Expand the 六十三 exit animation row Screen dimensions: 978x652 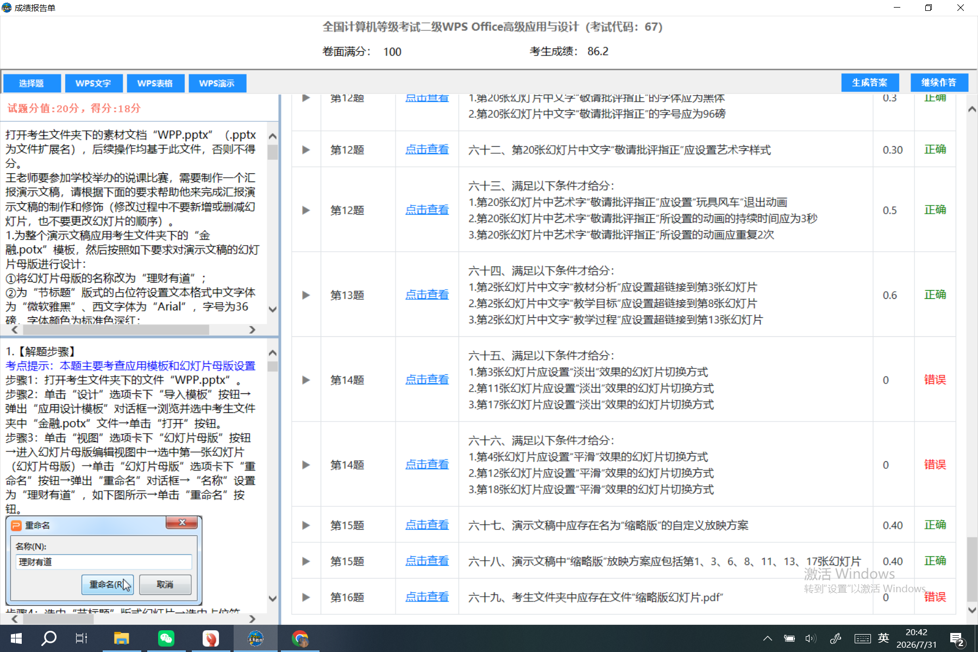[x=306, y=210]
